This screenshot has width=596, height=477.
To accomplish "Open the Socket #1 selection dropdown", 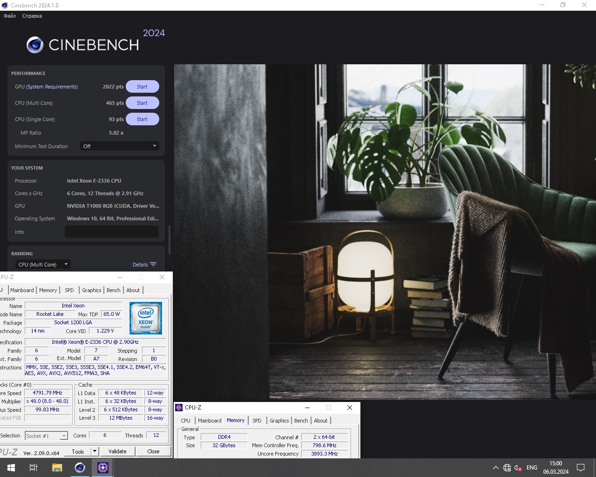I will pyautogui.click(x=47, y=436).
